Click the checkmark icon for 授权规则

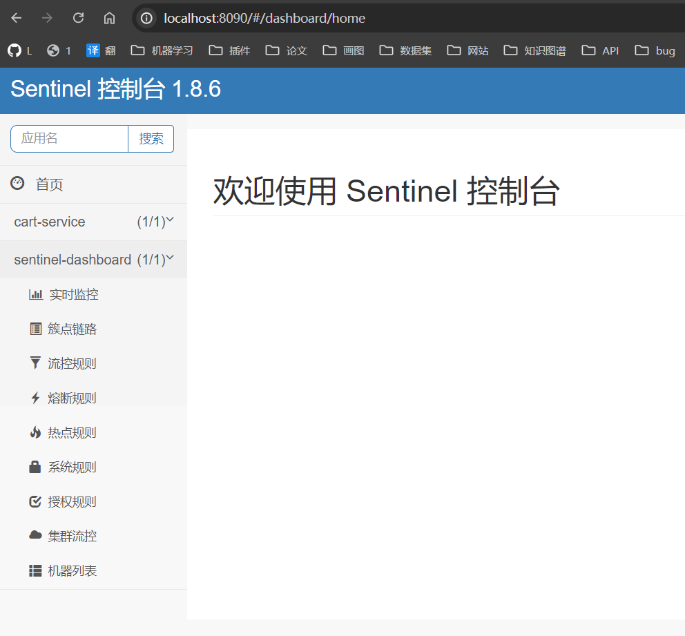click(x=35, y=501)
